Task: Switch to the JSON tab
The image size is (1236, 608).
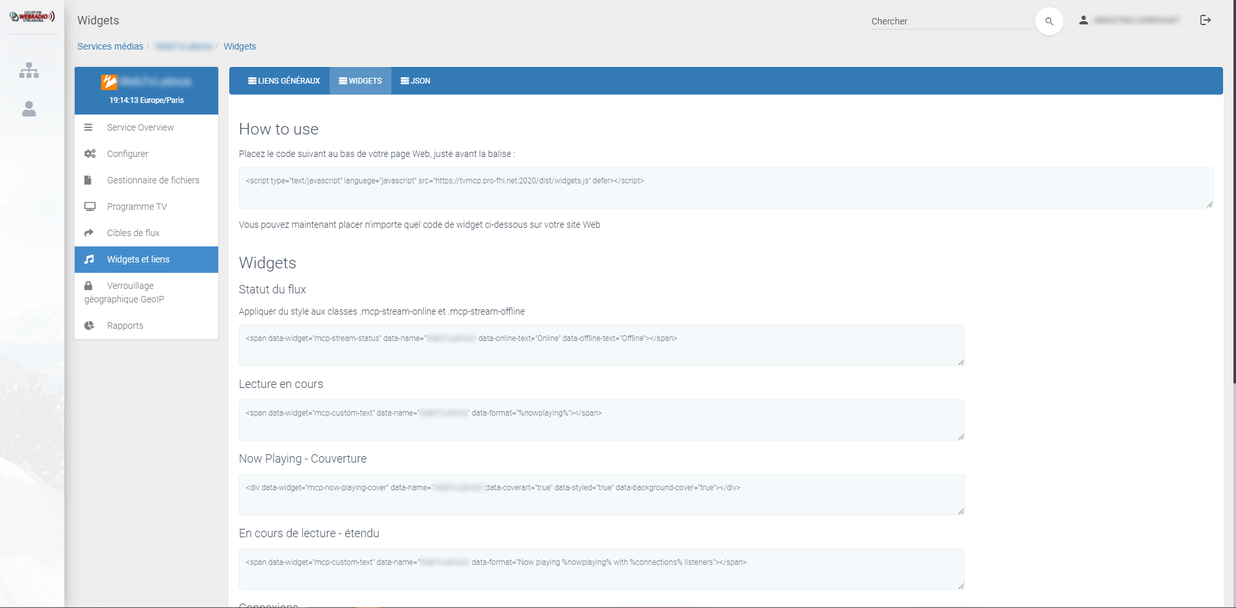Action: coord(415,81)
